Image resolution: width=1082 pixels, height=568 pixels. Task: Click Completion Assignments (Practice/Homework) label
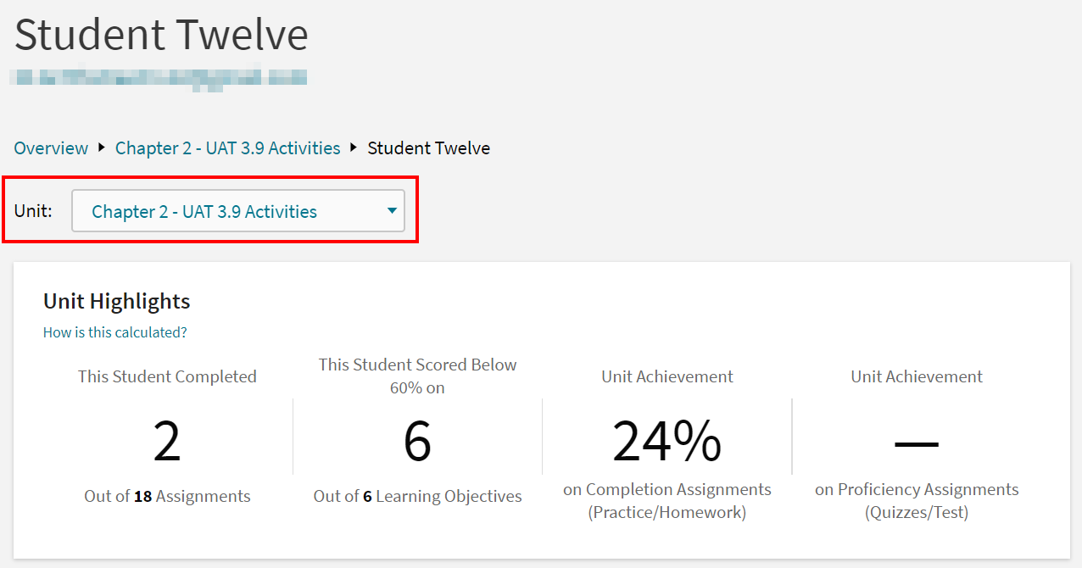click(666, 500)
